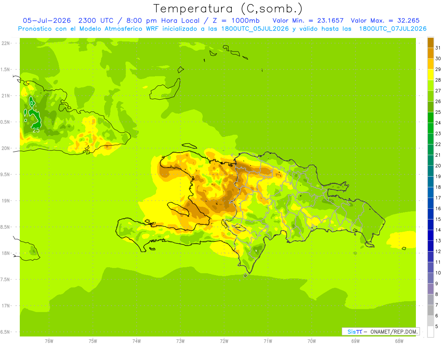Click the date '05-Jul-2026' in header
The height and width of the screenshot is (346, 448).
click(x=47, y=21)
